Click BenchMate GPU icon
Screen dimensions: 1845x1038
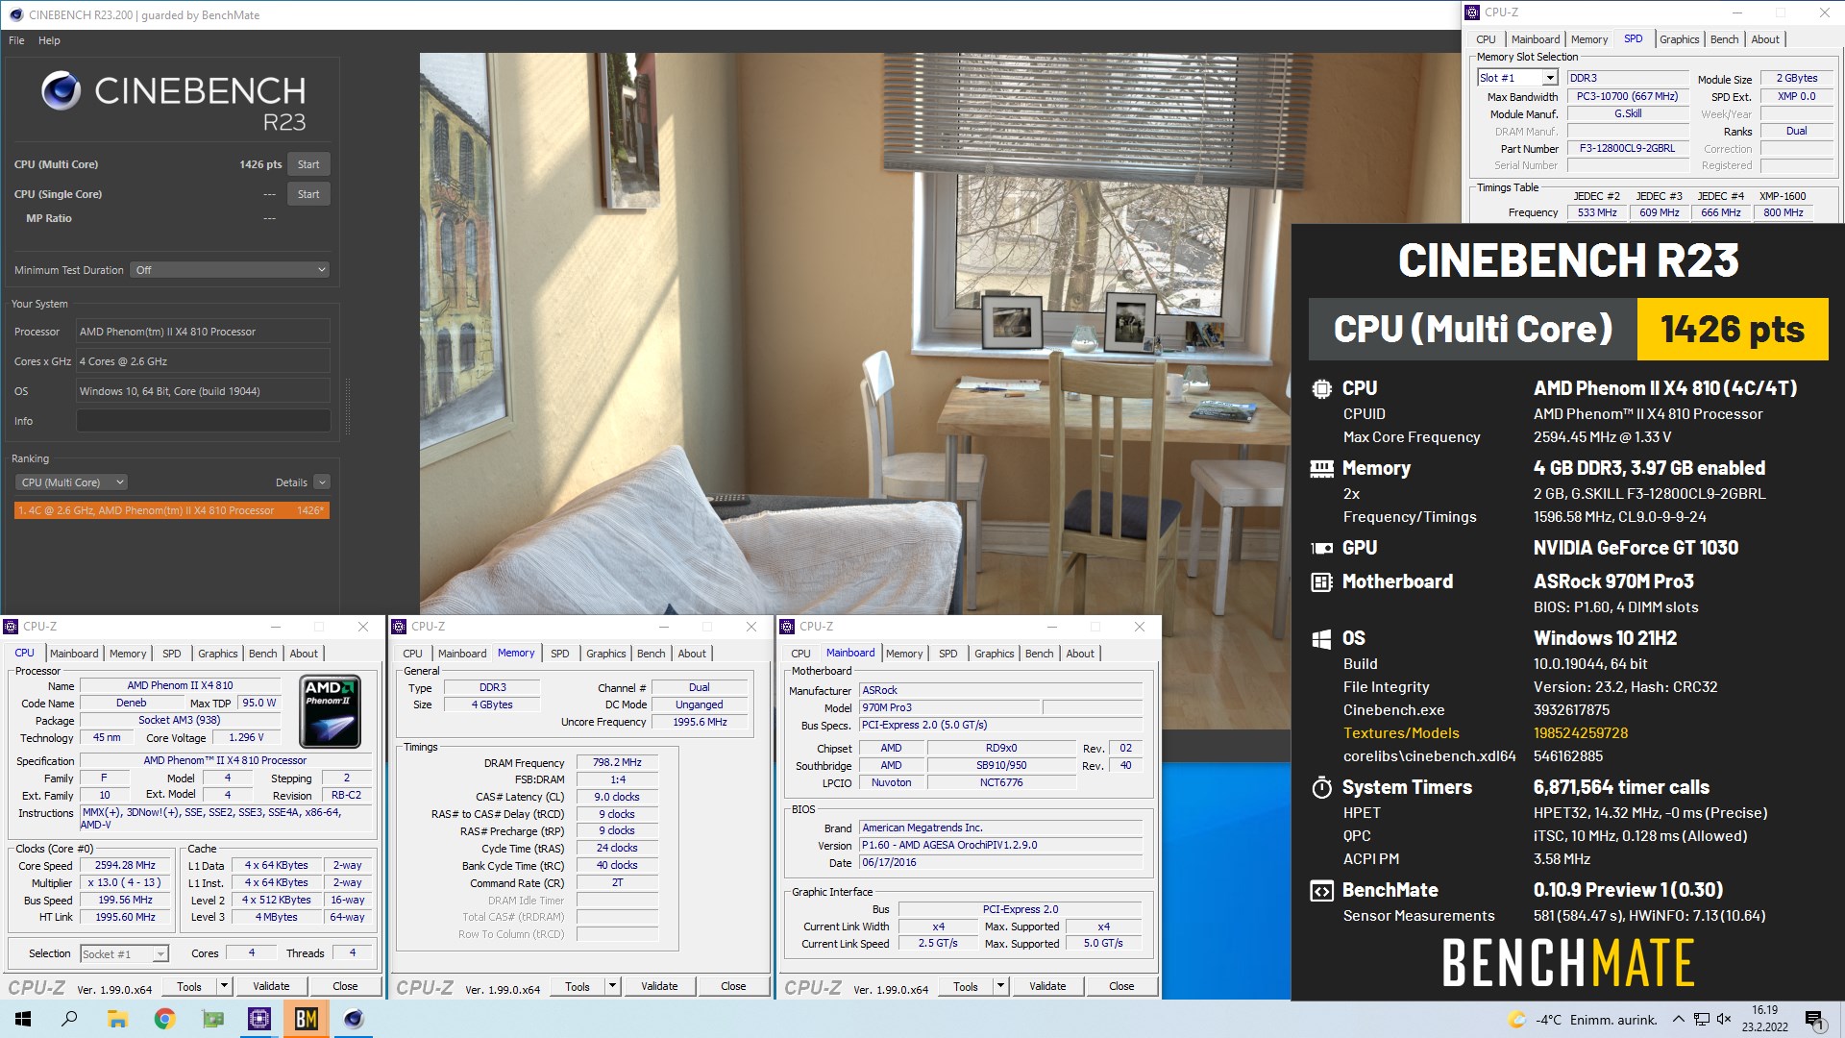point(1321,548)
